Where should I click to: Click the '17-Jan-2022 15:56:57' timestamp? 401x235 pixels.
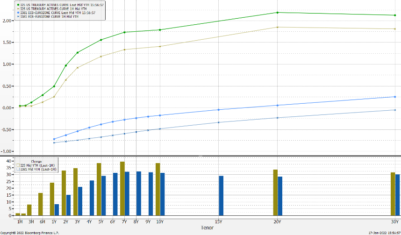point(384,233)
